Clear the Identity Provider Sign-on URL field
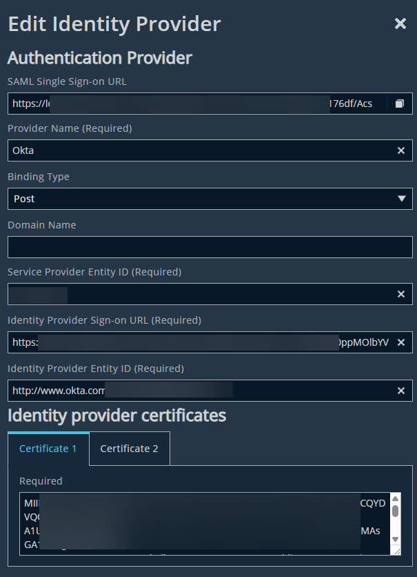 point(401,342)
